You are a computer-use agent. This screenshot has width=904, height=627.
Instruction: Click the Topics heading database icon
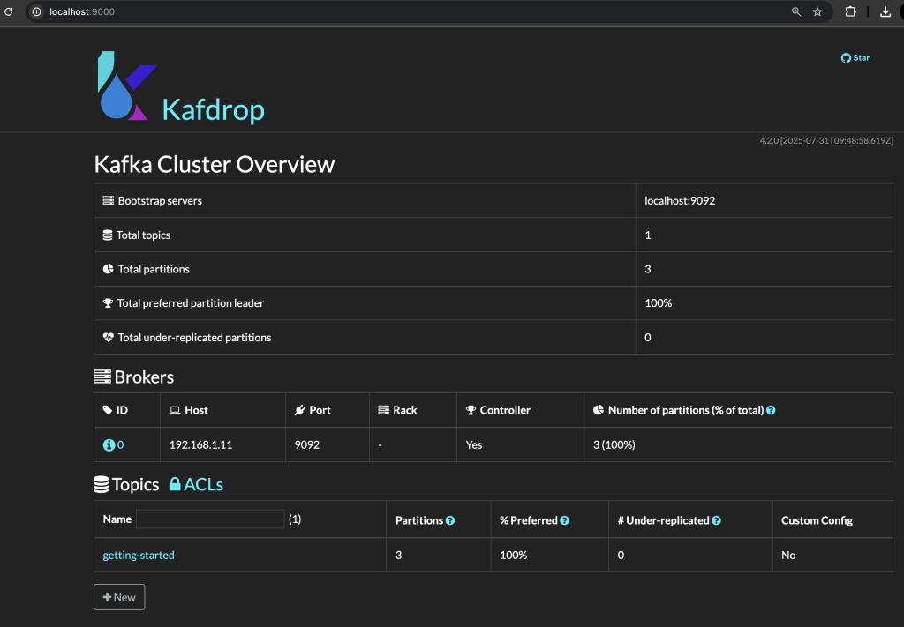101,484
